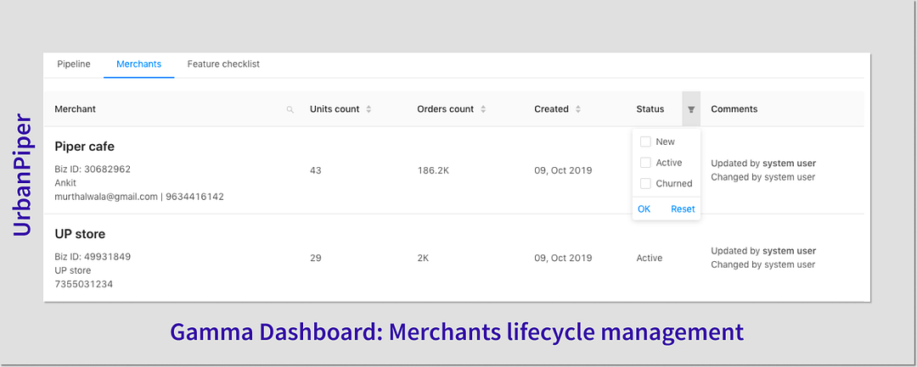Image resolution: width=917 pixels, height=367 pixels.
Task: Click the Orders count column header
Action: pos(446,109)
